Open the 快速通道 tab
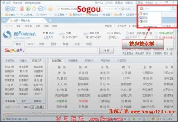The height and width of the screenshot is (122, 178). pos(73,61)
